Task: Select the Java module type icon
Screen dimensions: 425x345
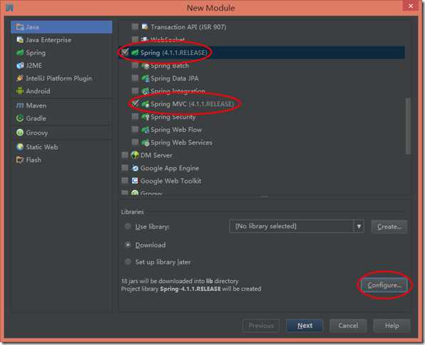Action: click(x=20, y=27)
